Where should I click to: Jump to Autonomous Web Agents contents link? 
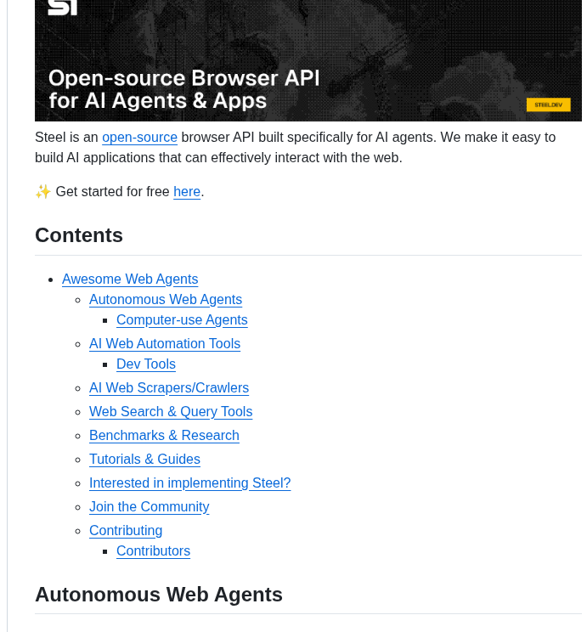tap(166, 300)
